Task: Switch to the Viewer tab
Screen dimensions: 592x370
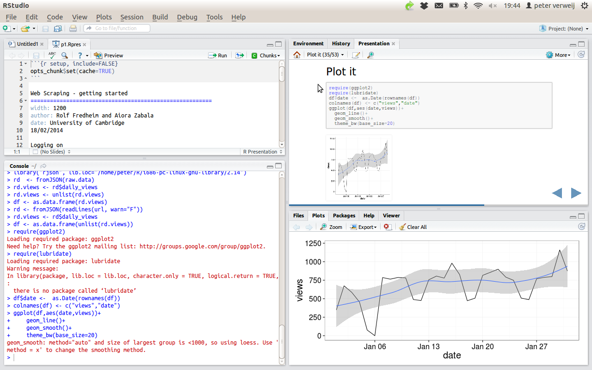Action: (391, 216)
